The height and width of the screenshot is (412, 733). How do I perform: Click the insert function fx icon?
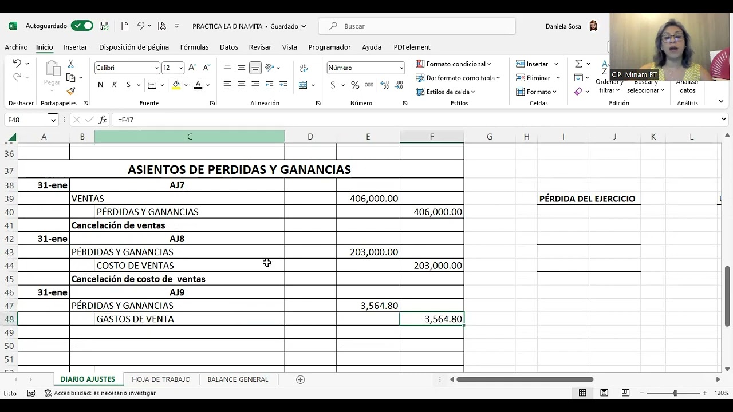point(103,120)
